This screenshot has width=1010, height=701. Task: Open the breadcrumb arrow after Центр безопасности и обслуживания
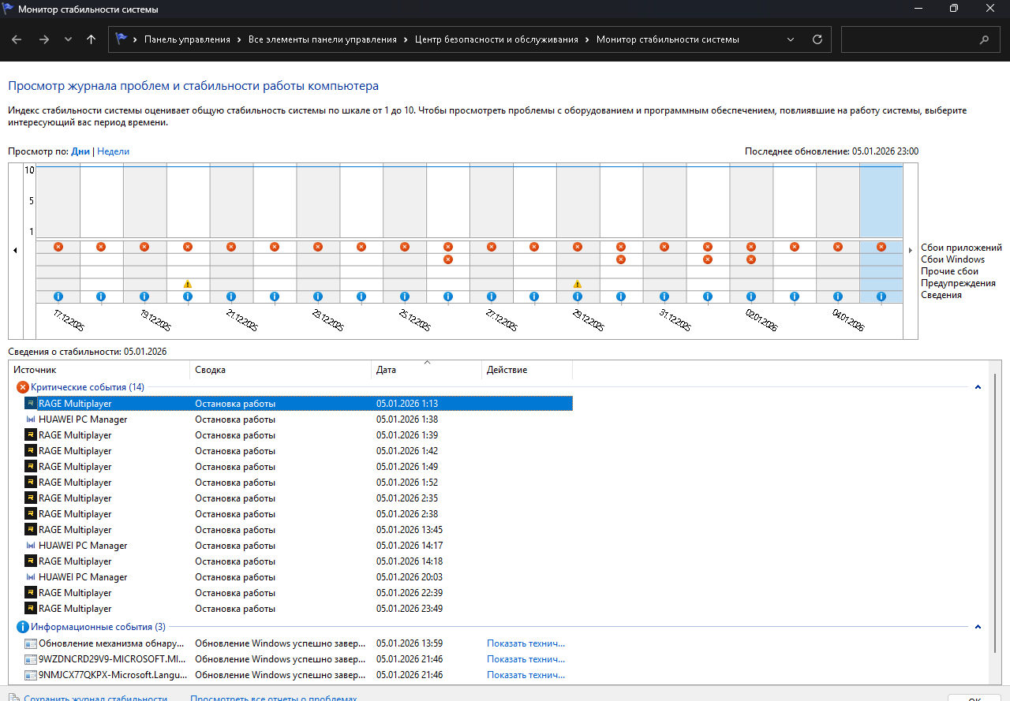click(x=588, y=39)
